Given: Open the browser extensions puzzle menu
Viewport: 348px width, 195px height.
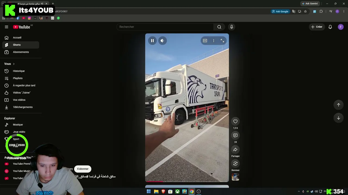Looking at the screenshot, I should click(321, 11).
